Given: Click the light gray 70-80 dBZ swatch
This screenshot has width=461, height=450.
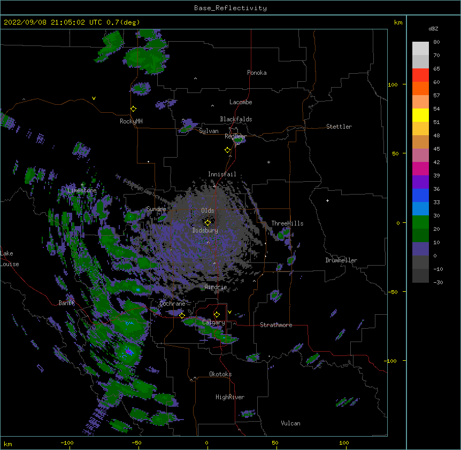Looking at the screenshot, I should pyautogui.click(x=420, y=49).
